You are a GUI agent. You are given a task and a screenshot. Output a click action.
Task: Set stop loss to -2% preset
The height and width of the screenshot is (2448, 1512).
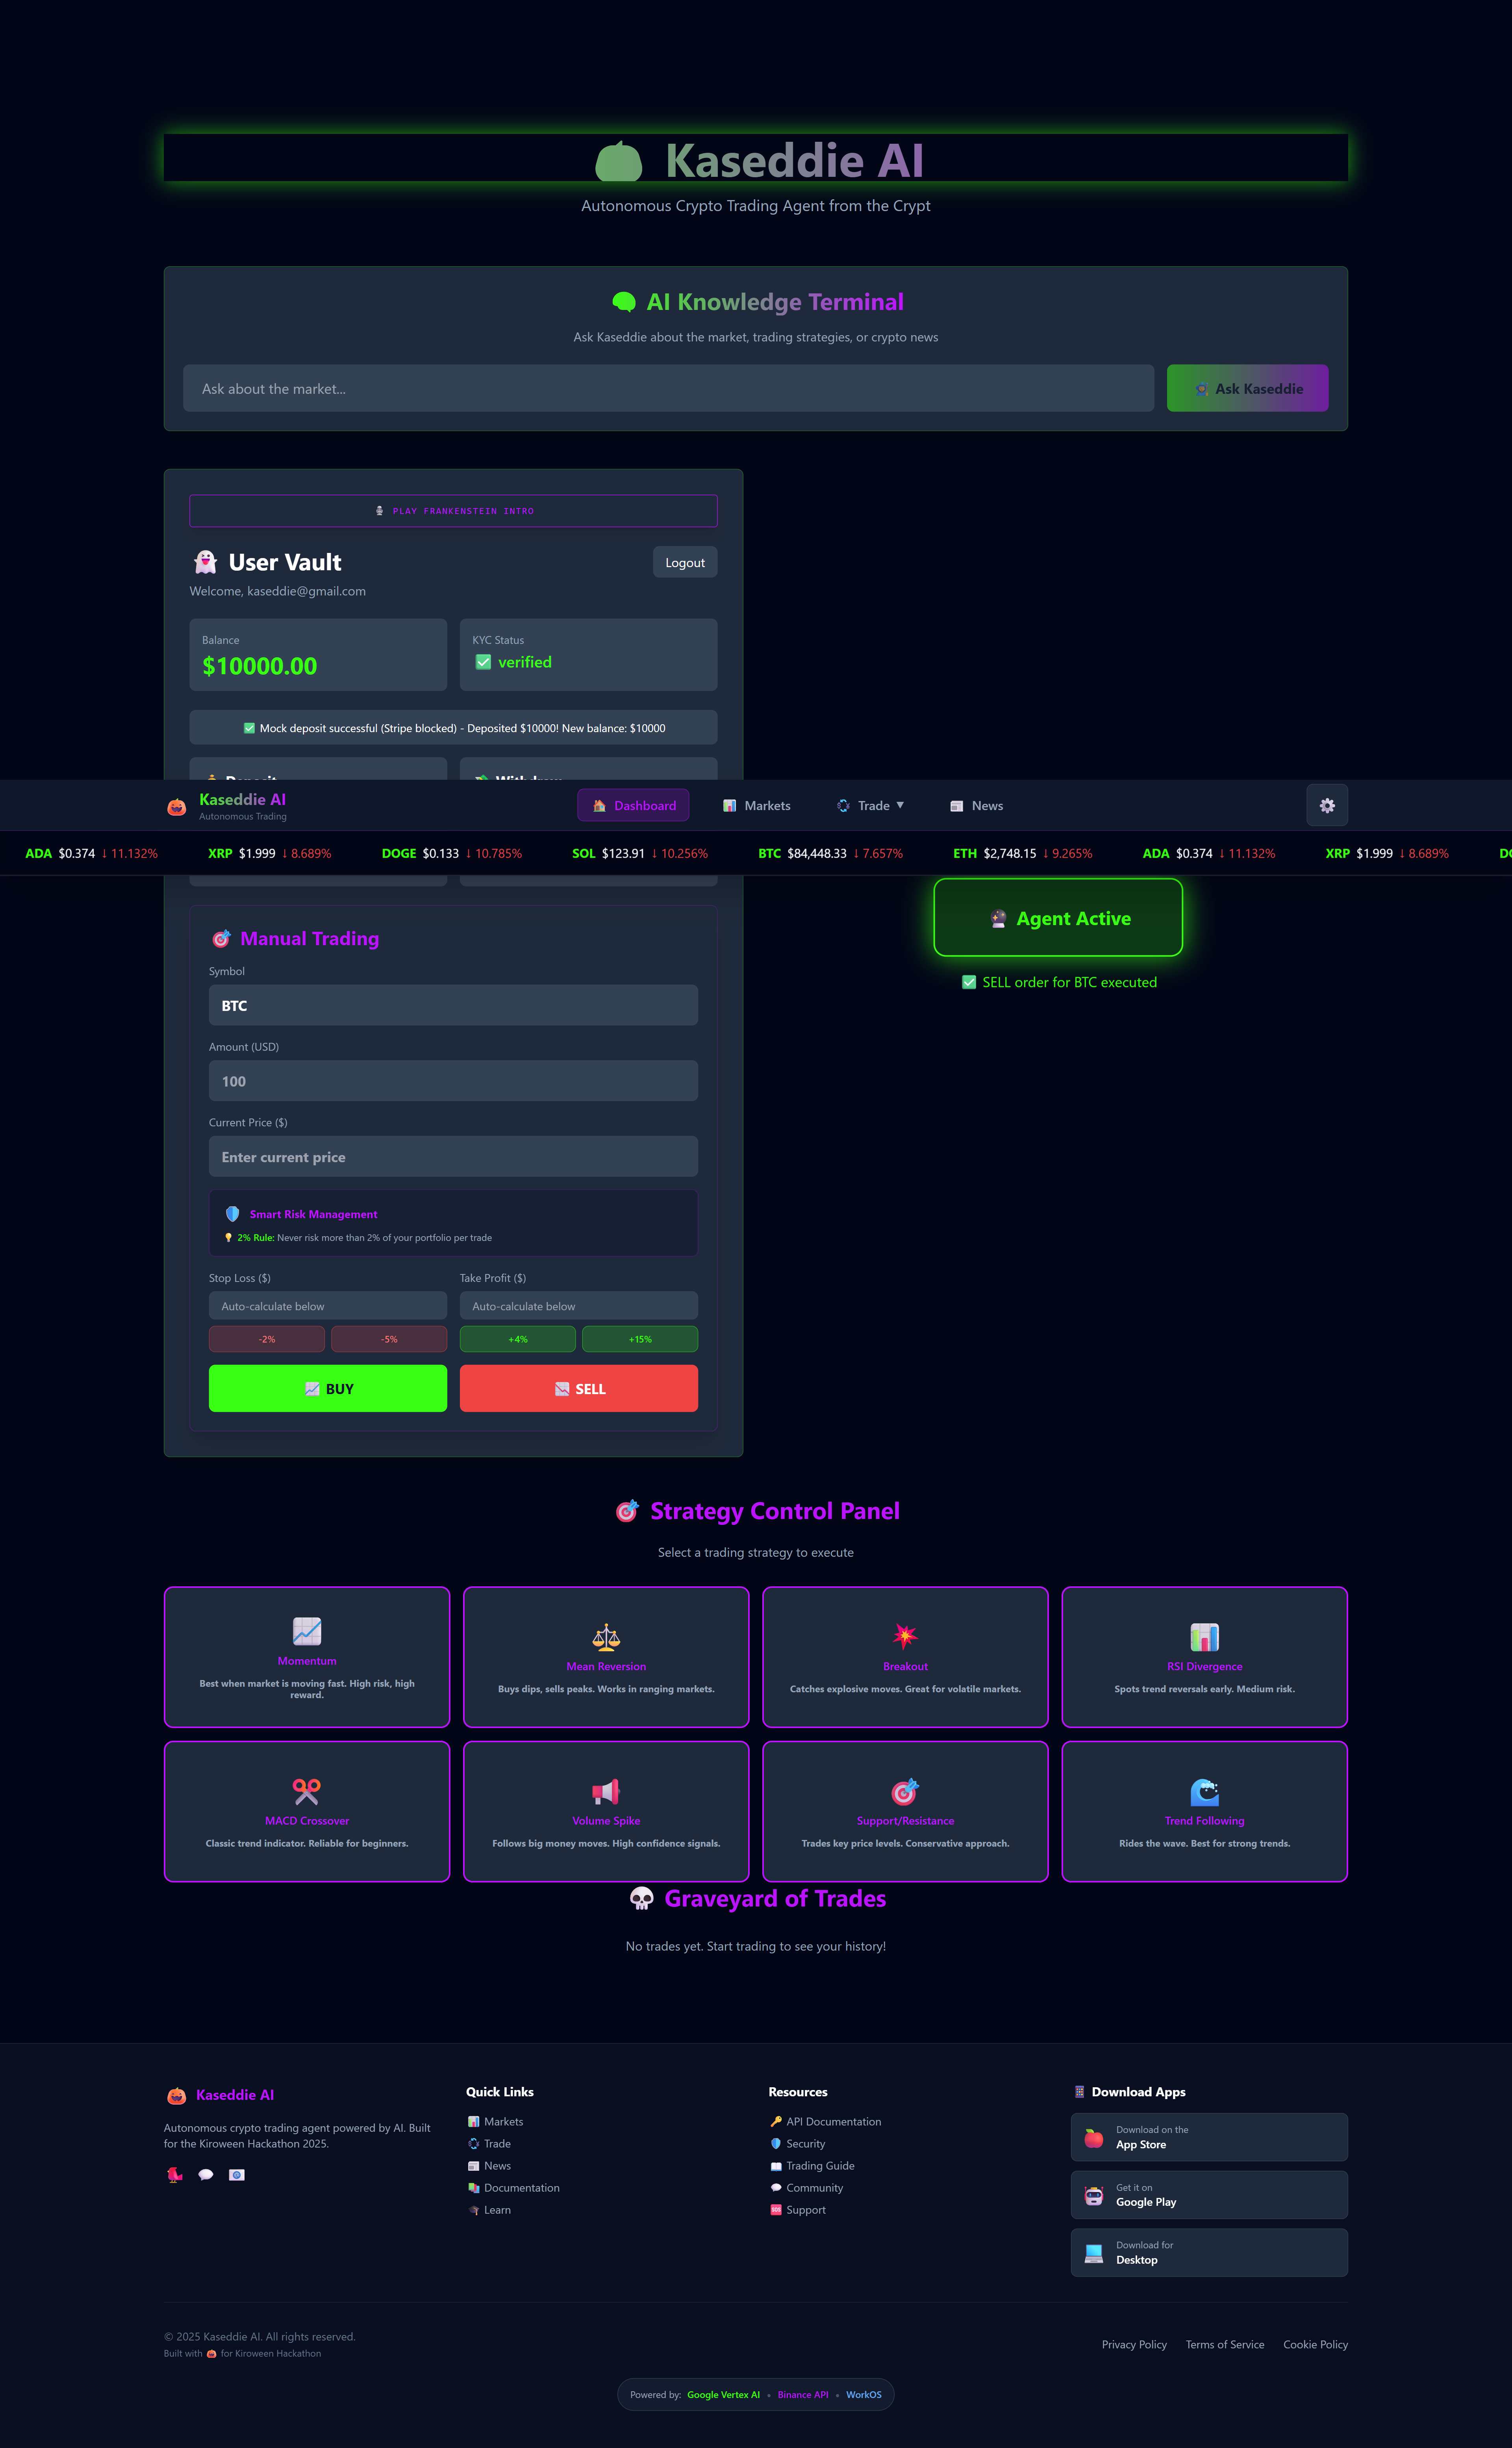[267, 1339]
